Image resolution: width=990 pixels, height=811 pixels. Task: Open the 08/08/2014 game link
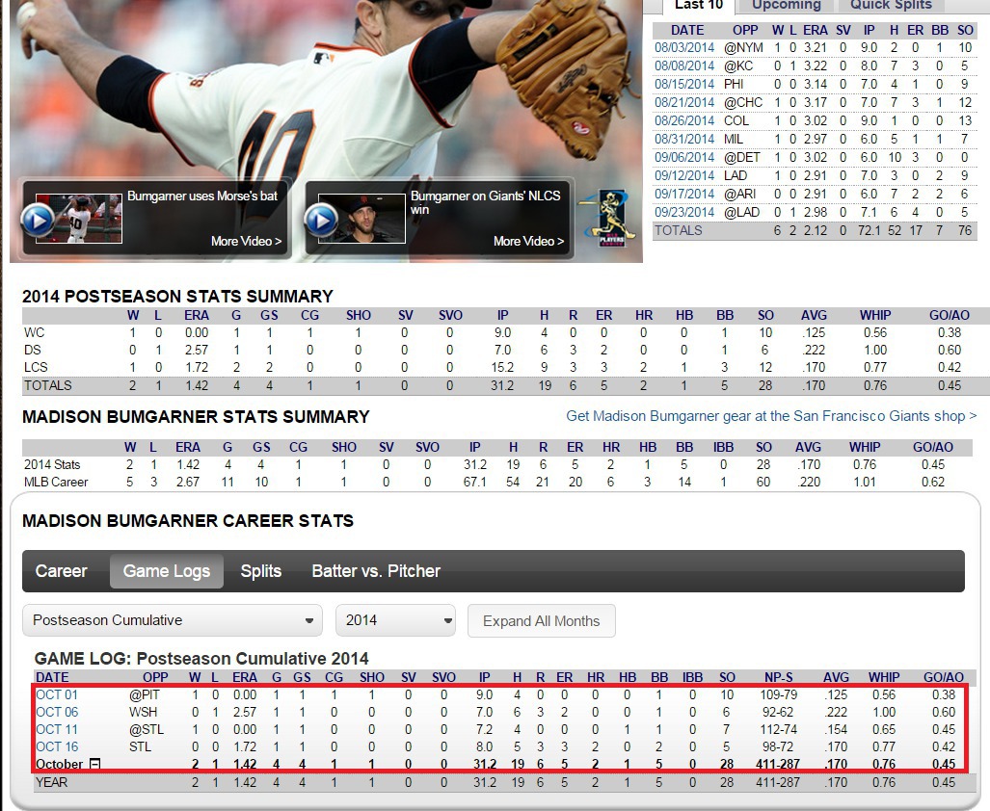684,66
